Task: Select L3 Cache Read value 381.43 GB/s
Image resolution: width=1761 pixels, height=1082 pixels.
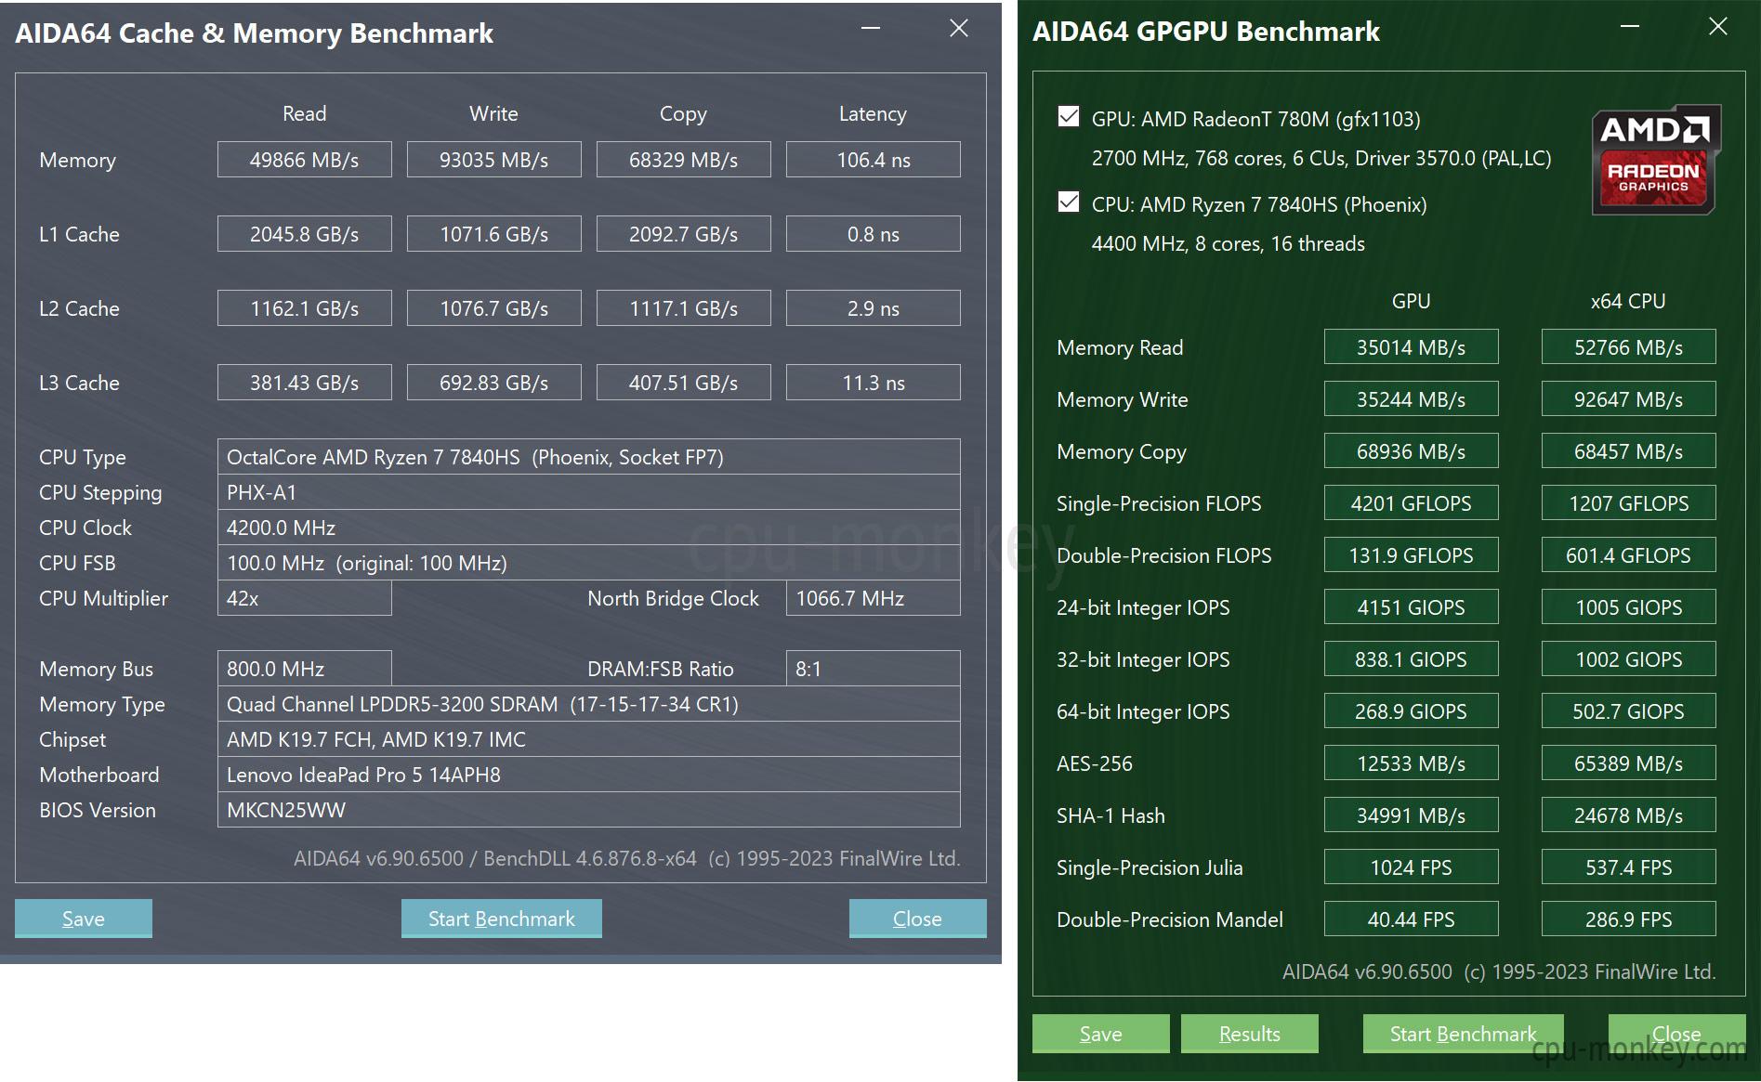Action: pos(305,383)
